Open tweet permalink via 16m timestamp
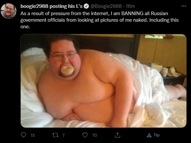Screen dimensions: 191x143 click(130, 6)
